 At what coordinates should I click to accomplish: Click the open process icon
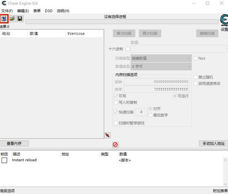(x=4, y=18)
